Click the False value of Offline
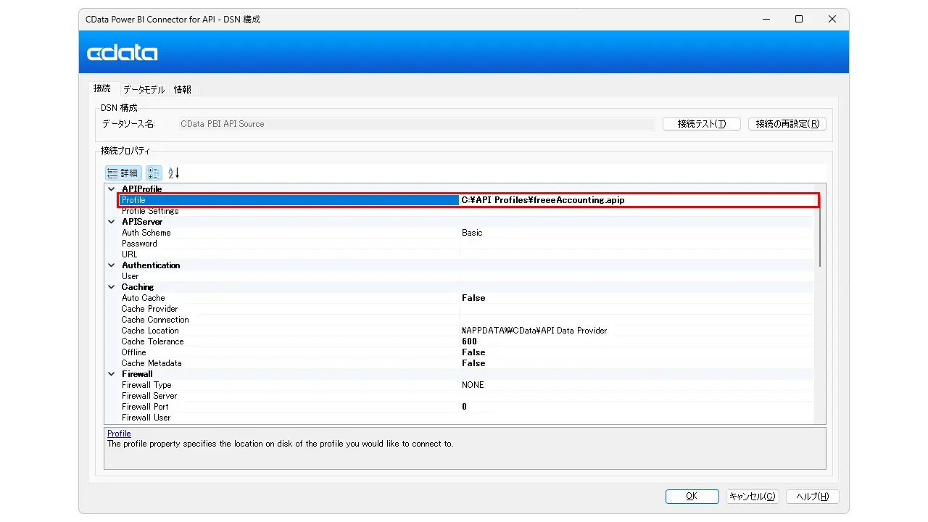The height and width of the screenshot is (522, 928). [473, 352]
